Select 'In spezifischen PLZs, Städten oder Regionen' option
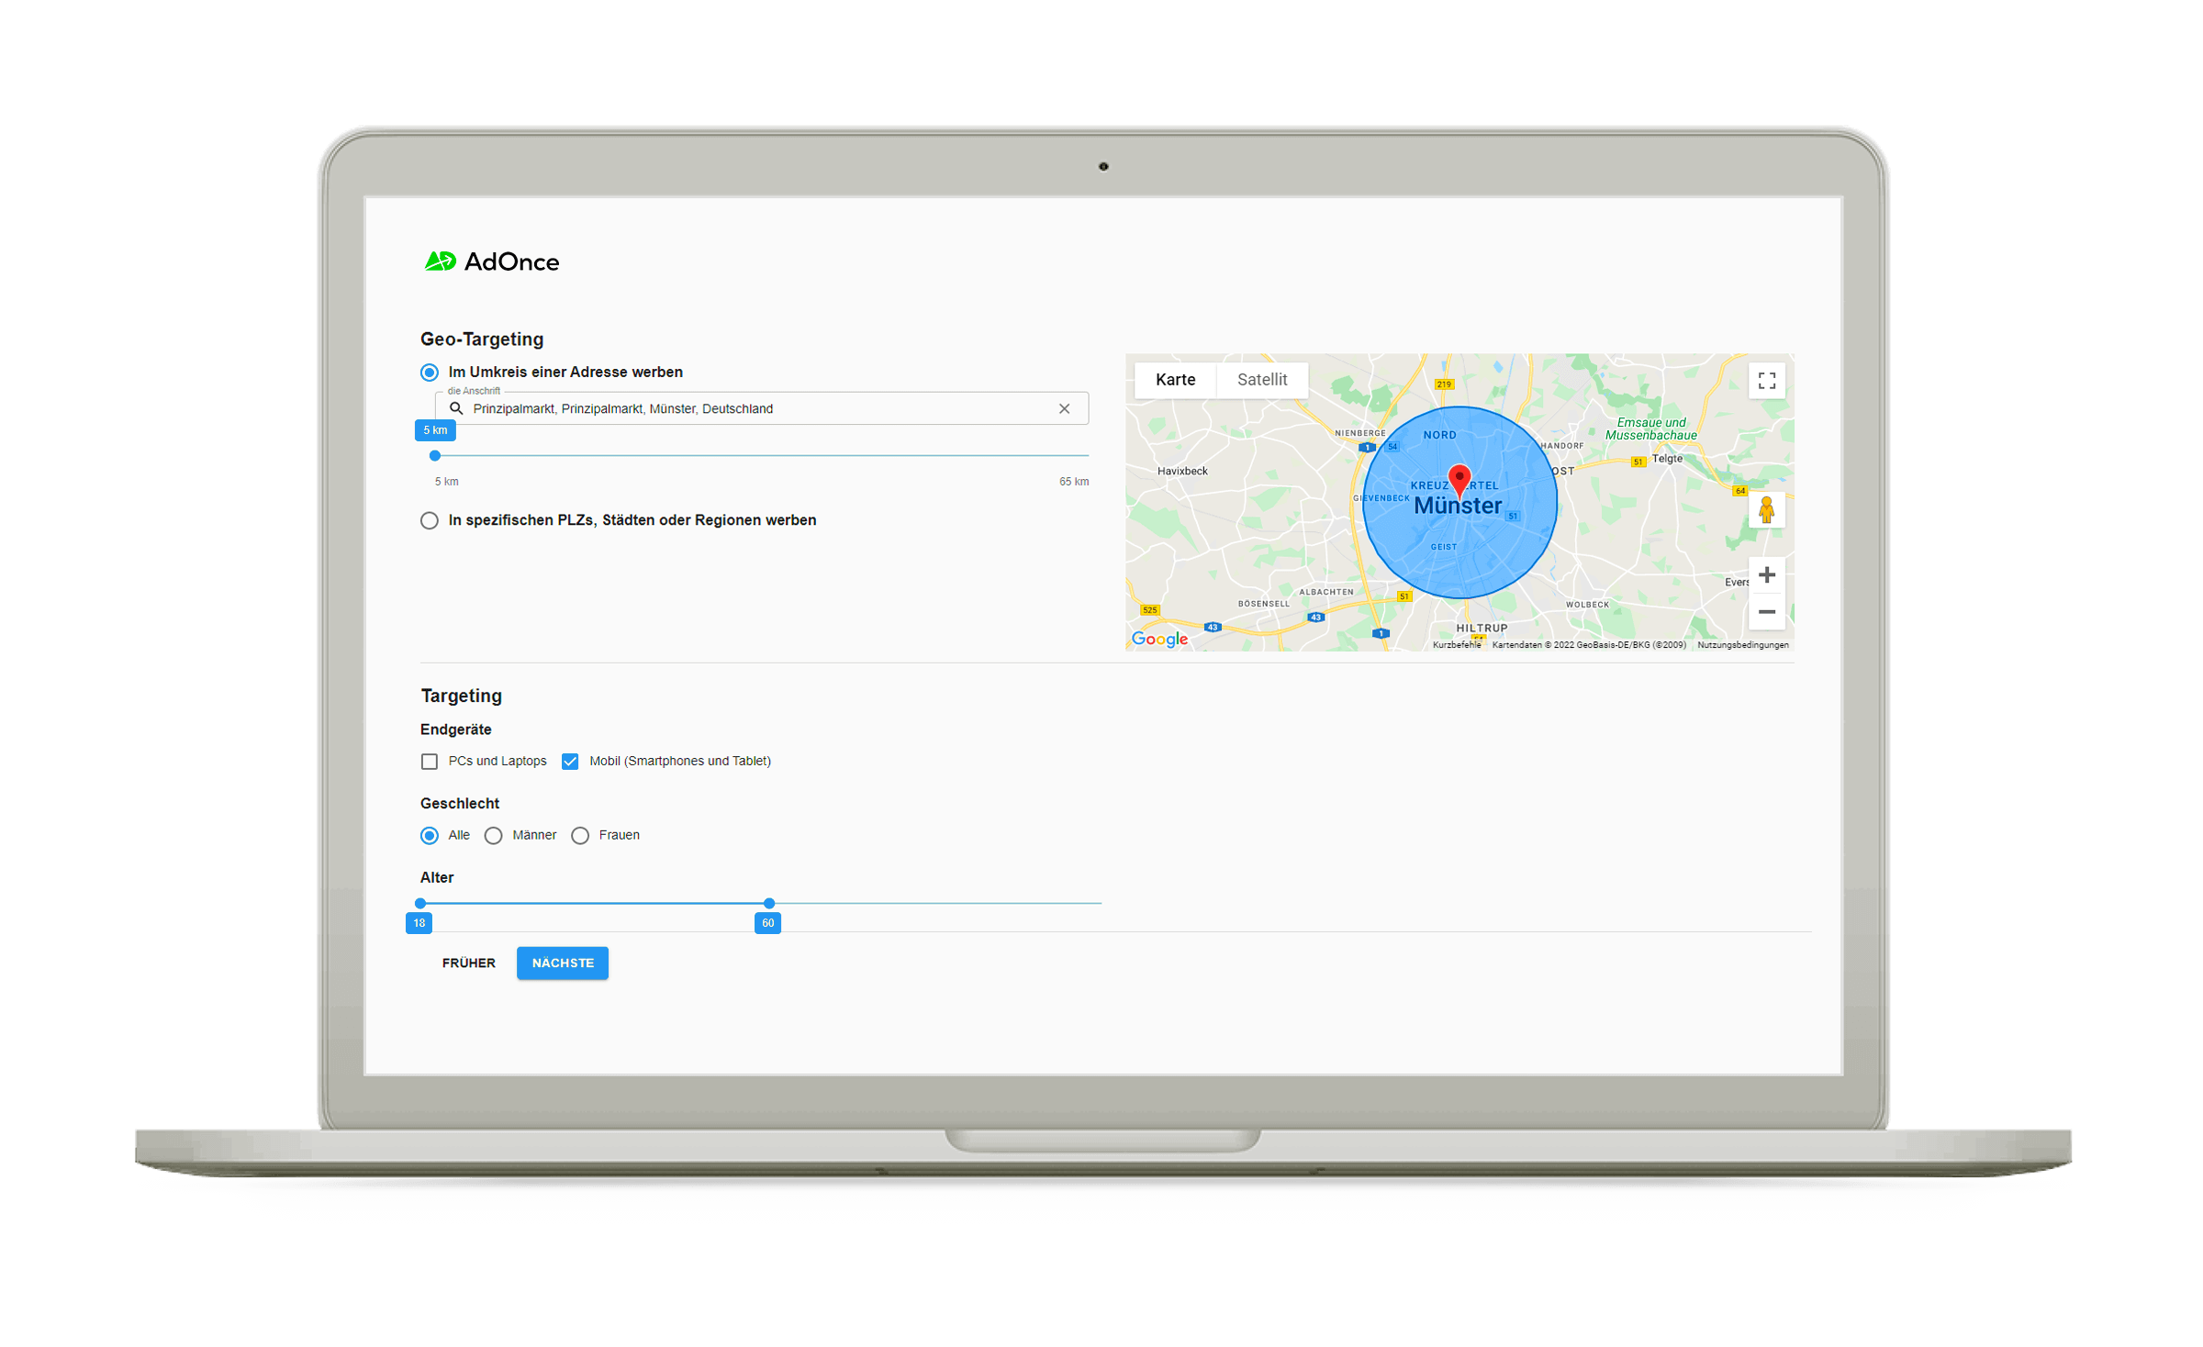 (x=430, y=520)
